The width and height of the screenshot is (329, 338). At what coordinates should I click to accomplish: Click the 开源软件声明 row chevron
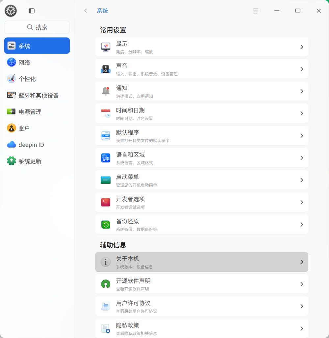(302, 284)
